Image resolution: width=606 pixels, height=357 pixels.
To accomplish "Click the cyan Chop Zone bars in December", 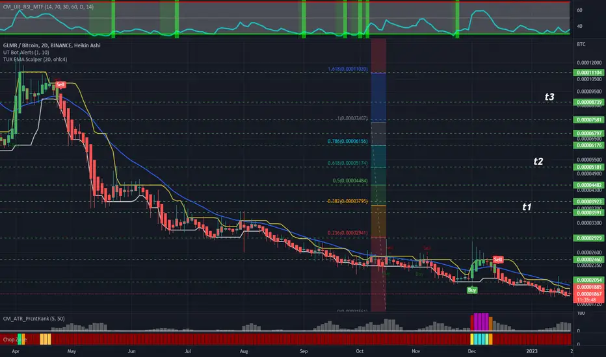I will pyautogui.click(x=481, y=339).
